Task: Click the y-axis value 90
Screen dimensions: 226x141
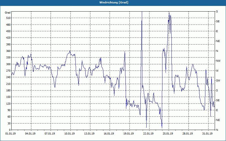Action: (9, 110)
